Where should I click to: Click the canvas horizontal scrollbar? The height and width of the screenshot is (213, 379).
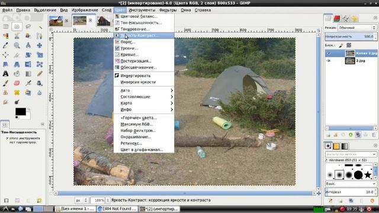click(x=185, y=193)
